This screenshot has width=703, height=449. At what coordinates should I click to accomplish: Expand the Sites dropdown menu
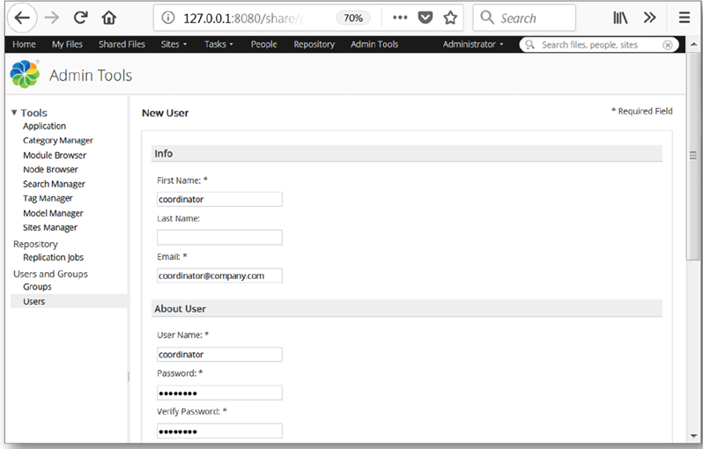[174, 44]
